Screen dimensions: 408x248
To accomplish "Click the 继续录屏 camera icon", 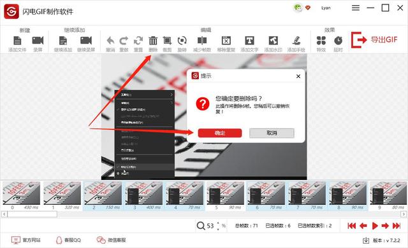I will point(86,41).
